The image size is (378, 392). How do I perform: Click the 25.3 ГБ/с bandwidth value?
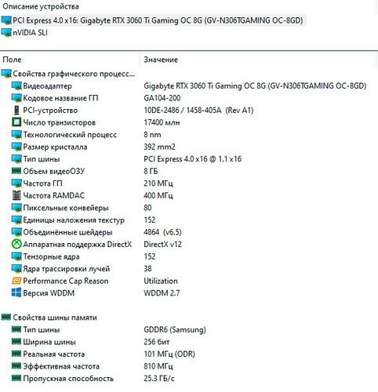[x=159, y=379]
